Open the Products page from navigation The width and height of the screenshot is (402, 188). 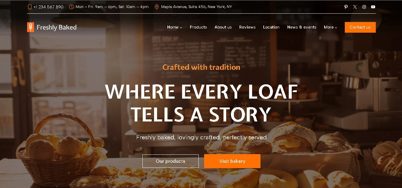click(198, 27)
